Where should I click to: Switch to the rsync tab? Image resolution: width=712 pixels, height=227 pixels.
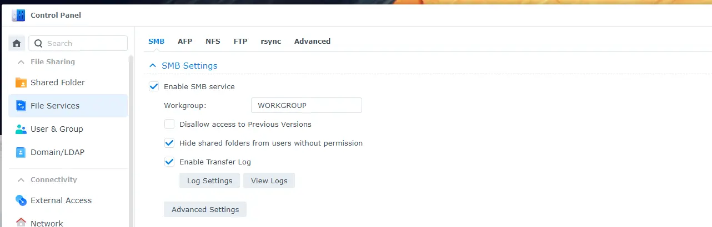pyautogui.click(x=270, y=42)
